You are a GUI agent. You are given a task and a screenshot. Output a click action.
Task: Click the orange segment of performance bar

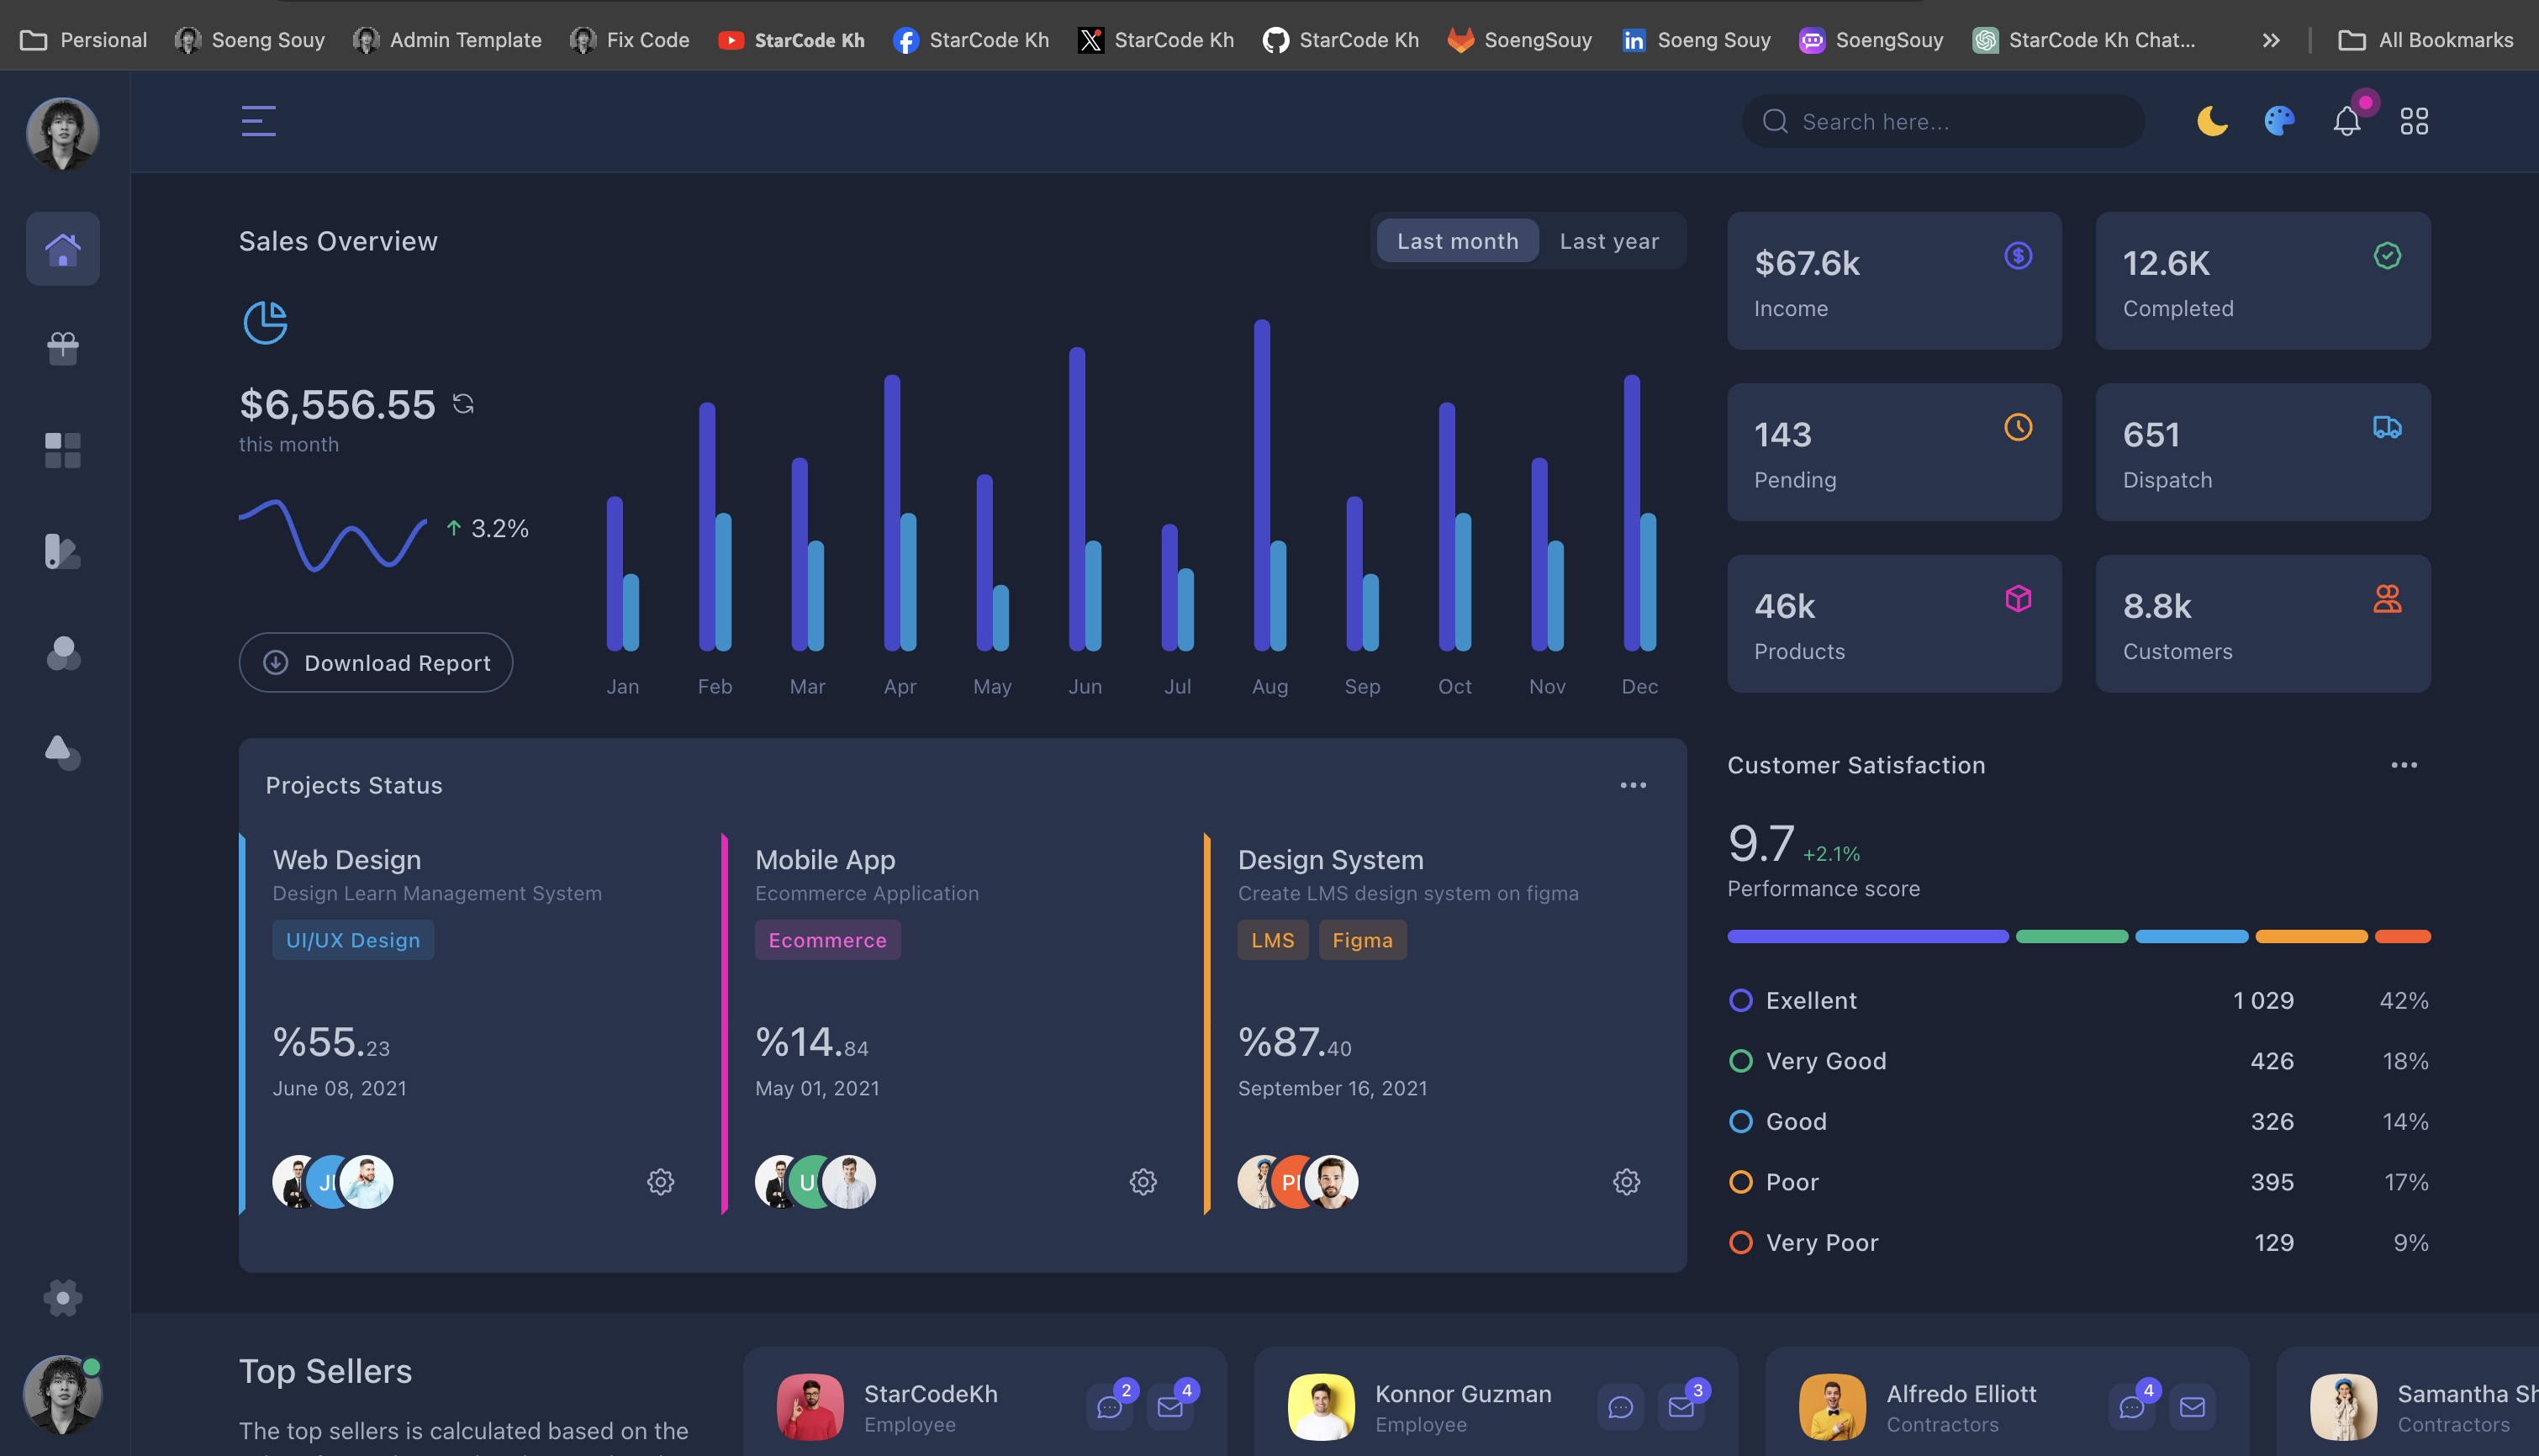(2311, 936)
